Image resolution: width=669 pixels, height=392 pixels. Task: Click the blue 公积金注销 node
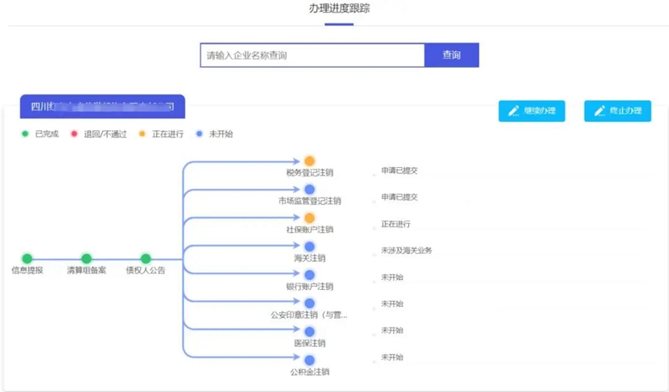(309, 360)
